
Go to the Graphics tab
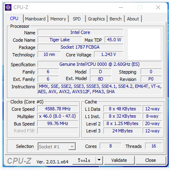[96, 19]
